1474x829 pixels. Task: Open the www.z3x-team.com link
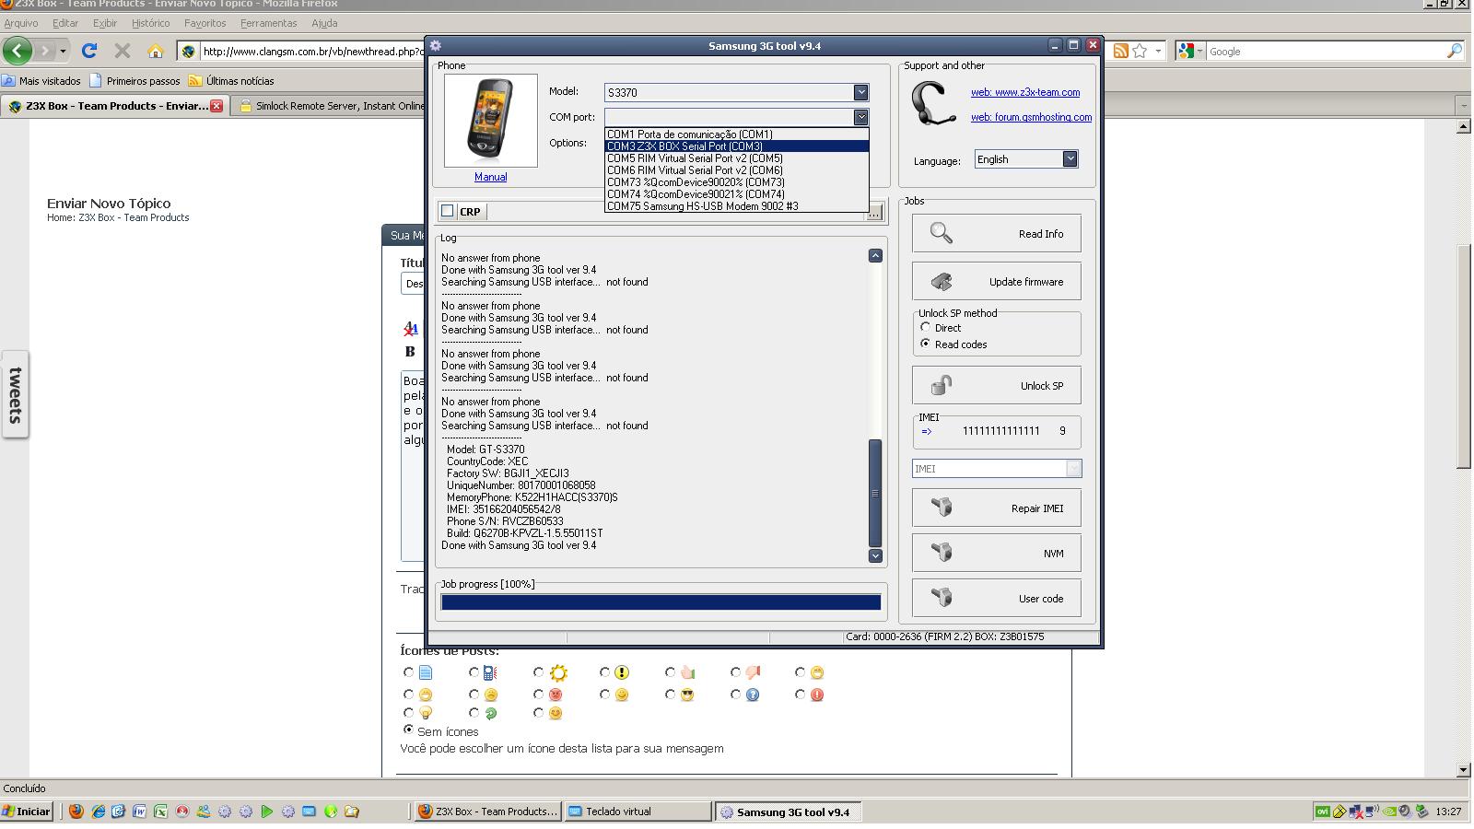coord(1024,92)
